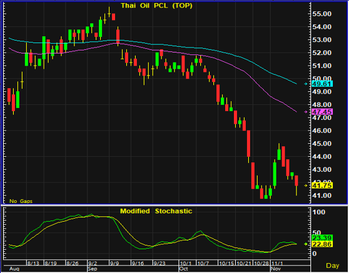Click the Aug month label
Image resolution: width=349 pixels, height=273 pixels.
tap(14, 269)
